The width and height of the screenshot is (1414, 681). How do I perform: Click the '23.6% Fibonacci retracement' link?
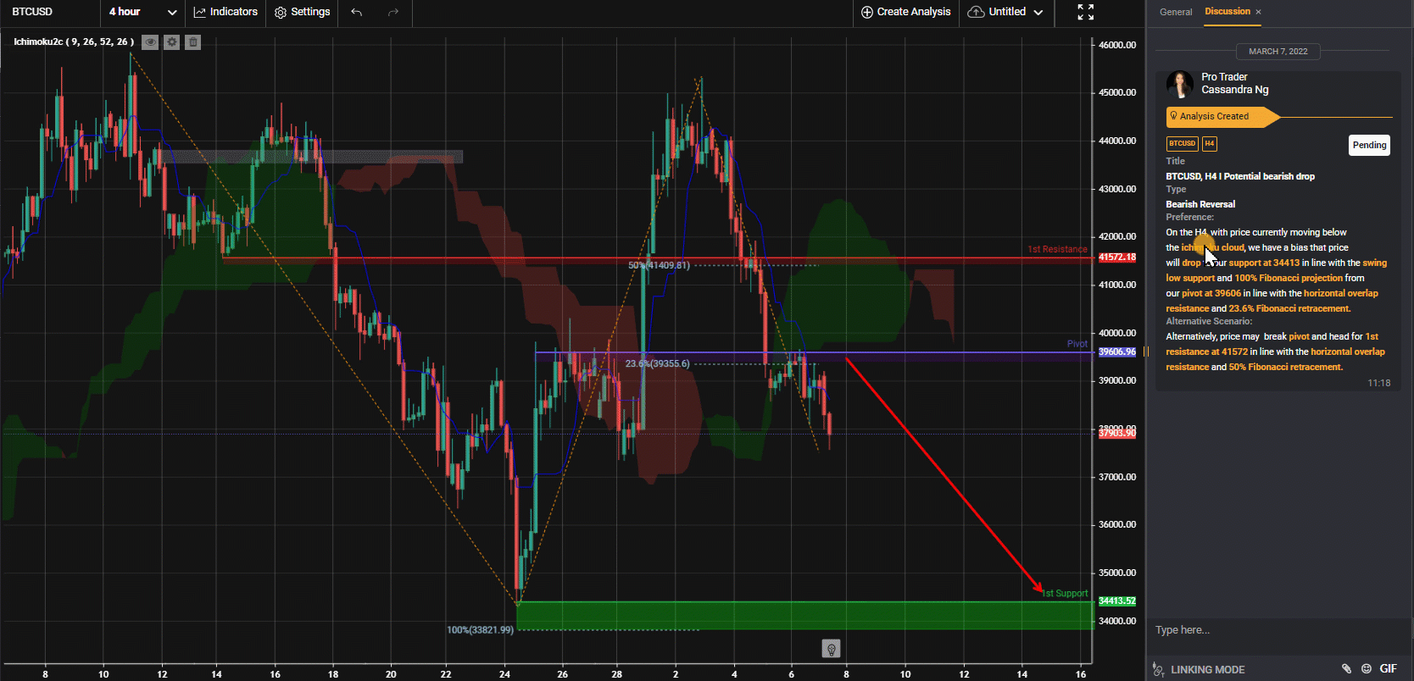pos(1289,308)
